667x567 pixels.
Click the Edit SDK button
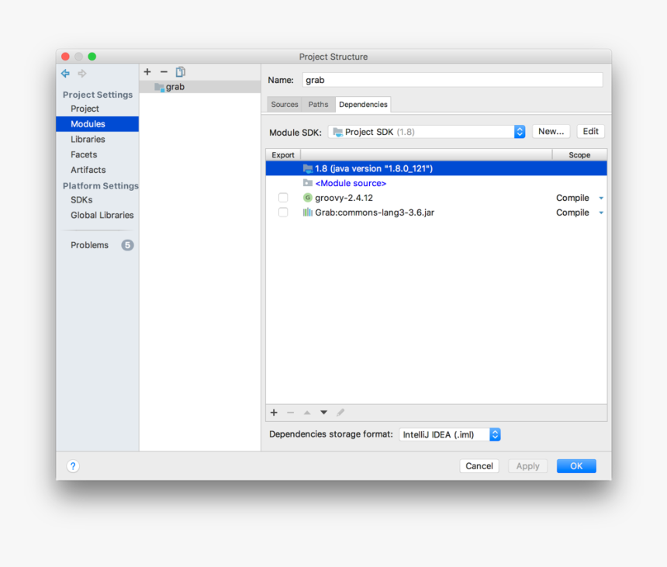590,131
